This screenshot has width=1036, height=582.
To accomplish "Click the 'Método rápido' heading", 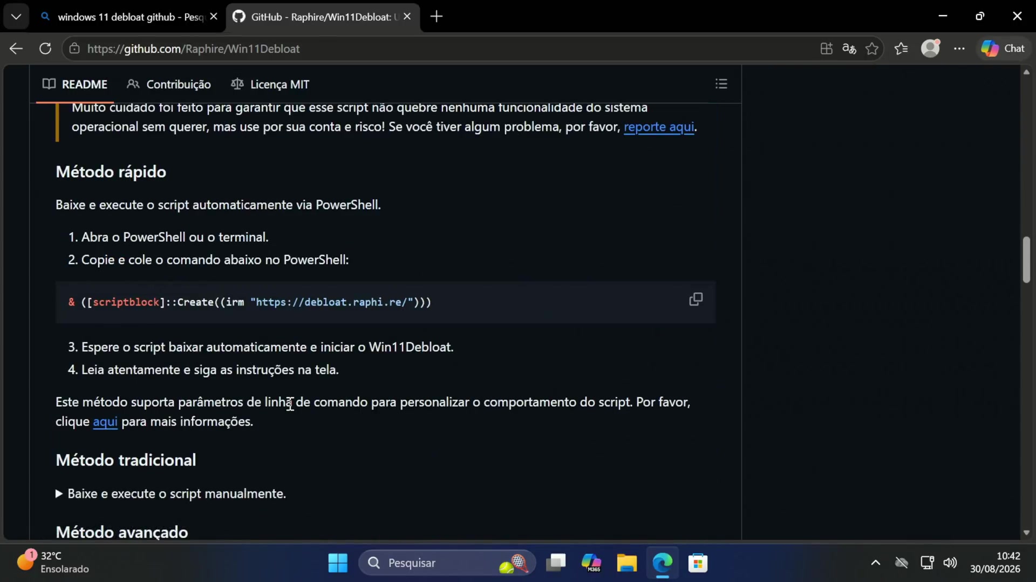I will [111, 172].
